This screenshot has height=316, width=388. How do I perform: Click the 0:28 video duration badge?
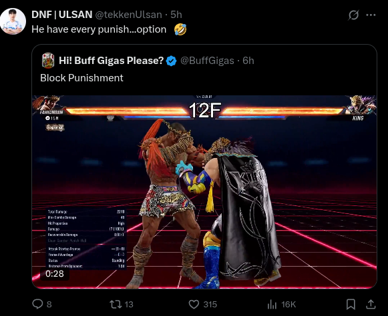[55, 274]
